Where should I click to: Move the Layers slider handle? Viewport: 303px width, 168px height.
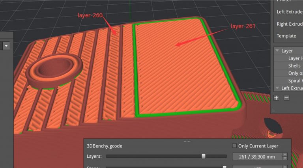204,156
